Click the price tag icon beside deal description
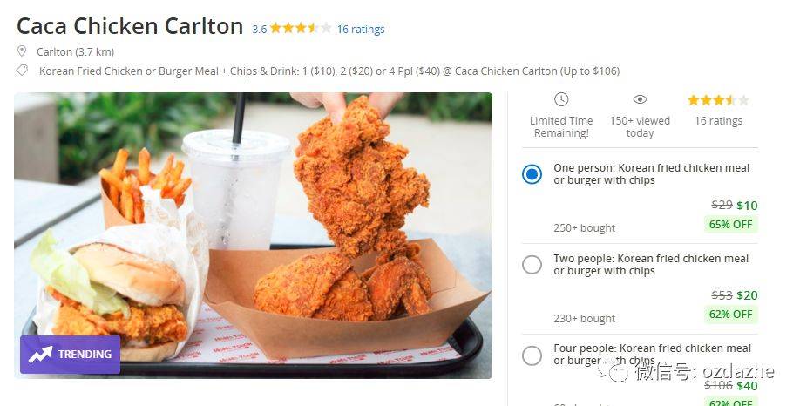This screenshot has width=800, height=406. [x=22, y=71]
